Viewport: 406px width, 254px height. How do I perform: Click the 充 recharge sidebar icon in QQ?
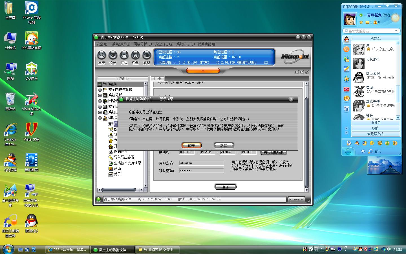[x=347, y=98]
